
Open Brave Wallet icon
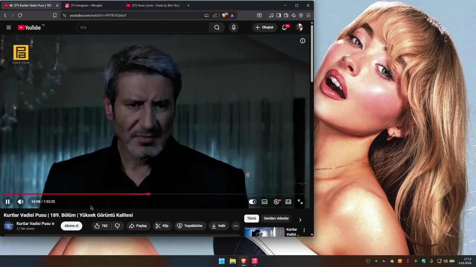(x=286, y=15)
